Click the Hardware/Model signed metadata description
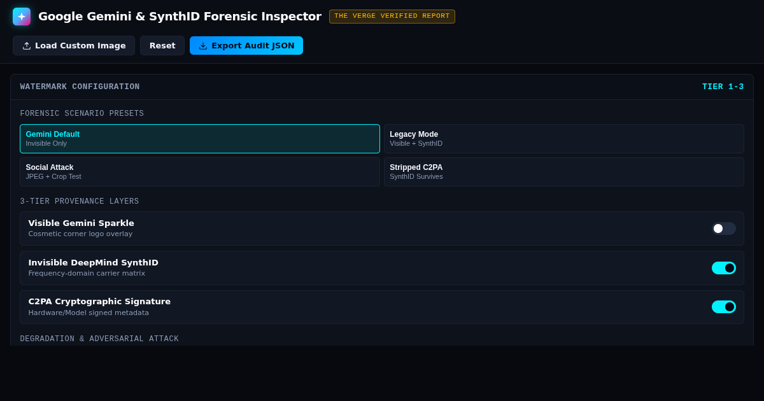The width and height of the screenshot is (764, 401). click(88, 313)
